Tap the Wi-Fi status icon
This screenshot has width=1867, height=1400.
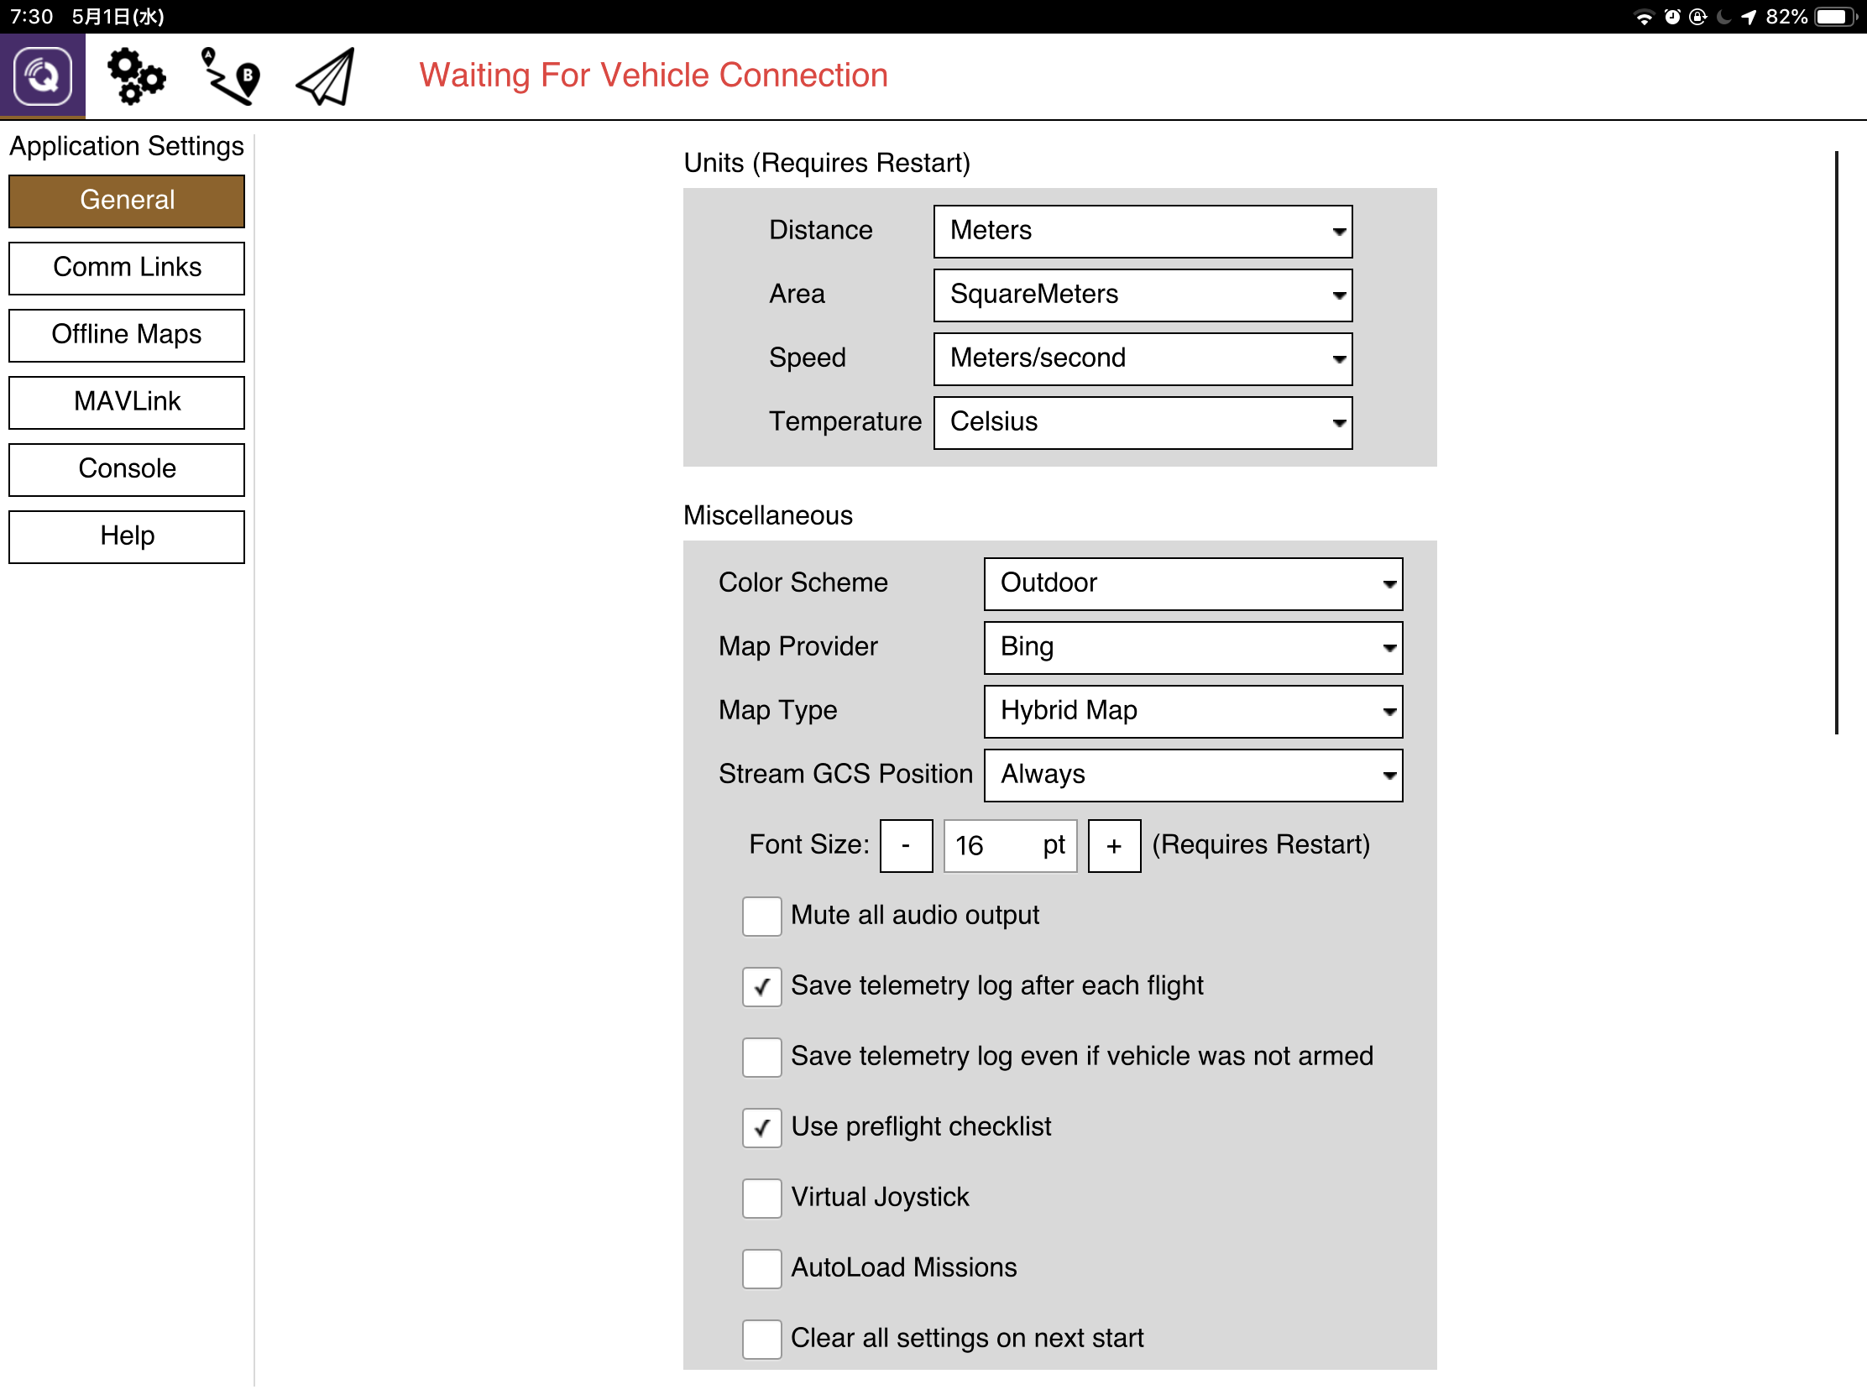(1645, 15)
